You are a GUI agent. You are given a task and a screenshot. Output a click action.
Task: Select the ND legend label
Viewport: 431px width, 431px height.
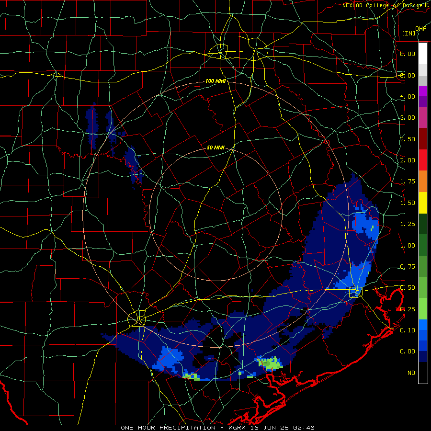click(x=411, y=373)
